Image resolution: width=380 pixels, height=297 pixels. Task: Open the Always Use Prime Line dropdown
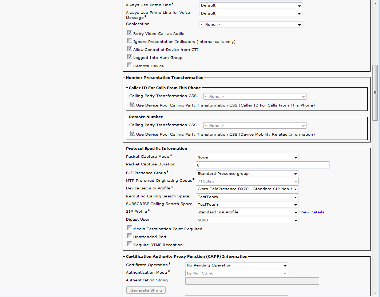click(251, 5)
